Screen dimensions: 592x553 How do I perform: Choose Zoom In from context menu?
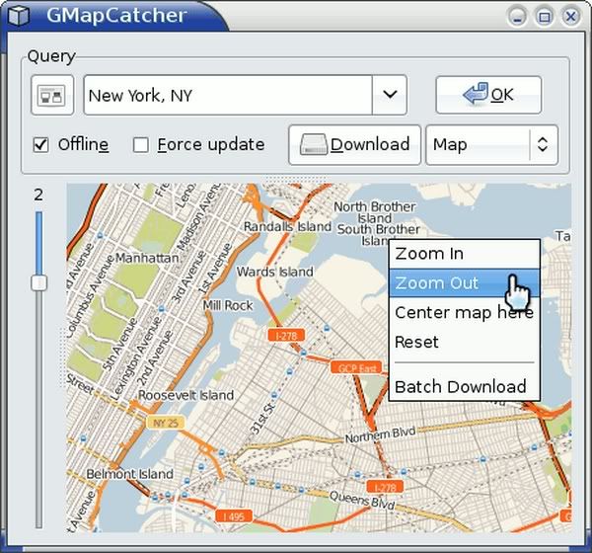pos(465,254)
